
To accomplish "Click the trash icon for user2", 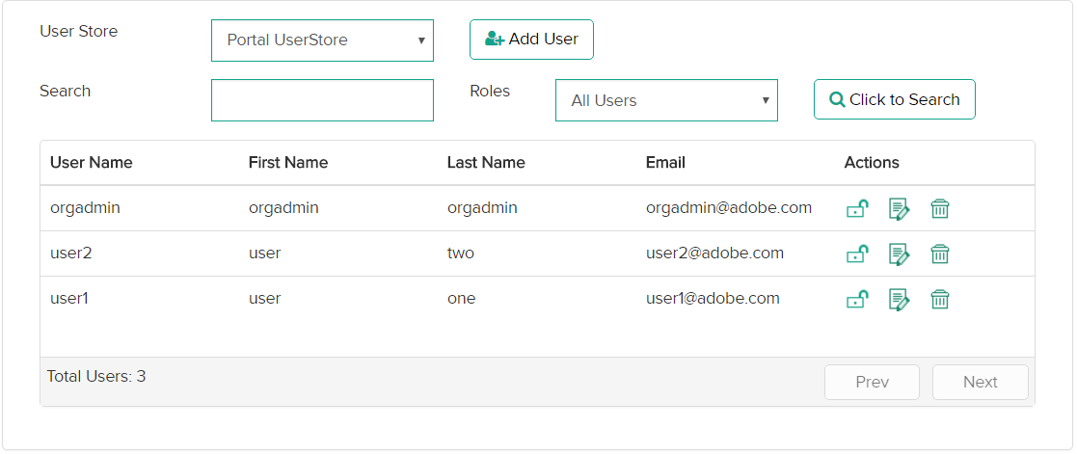I will pos(940,254).
